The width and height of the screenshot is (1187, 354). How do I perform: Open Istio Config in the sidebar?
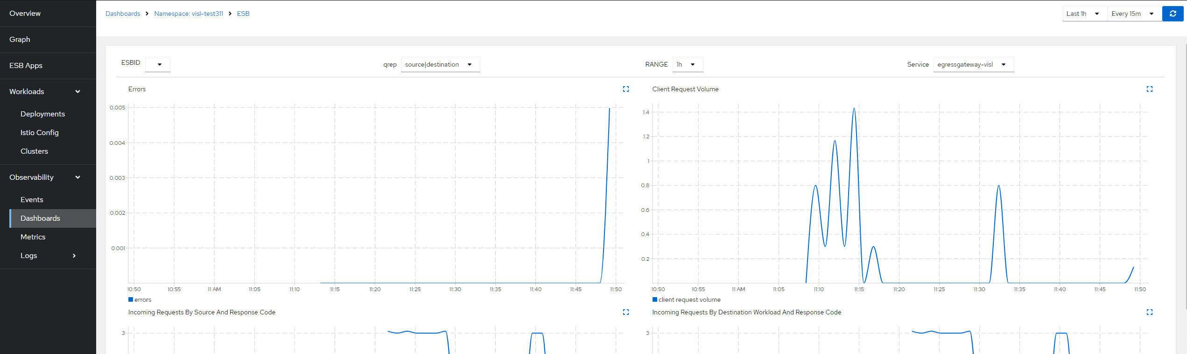tap(40, 133)
